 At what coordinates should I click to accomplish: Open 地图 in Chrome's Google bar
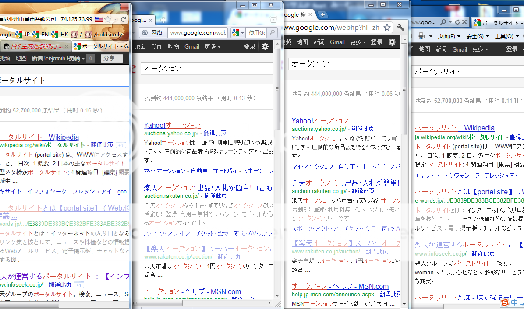(302, 42)
